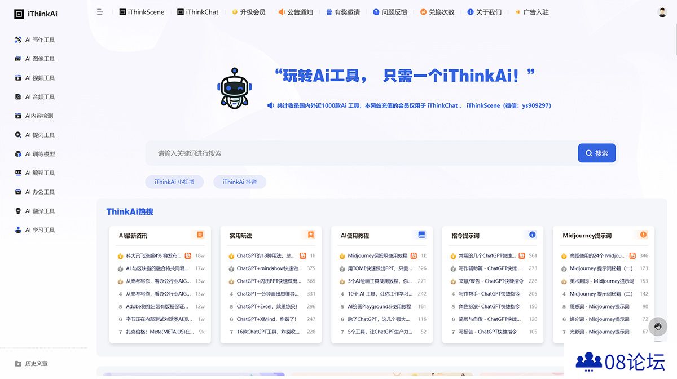Screen dimensions: 677x379
Task: Open 角色扮演- ChatGPT快捷指令 link
Action: 489,307
